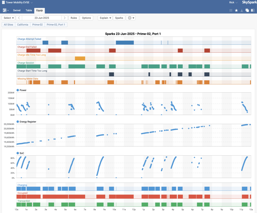Toggle the Energy Register legend dot
The height and width of the screenshot is (213, 257).
[18, 122]
